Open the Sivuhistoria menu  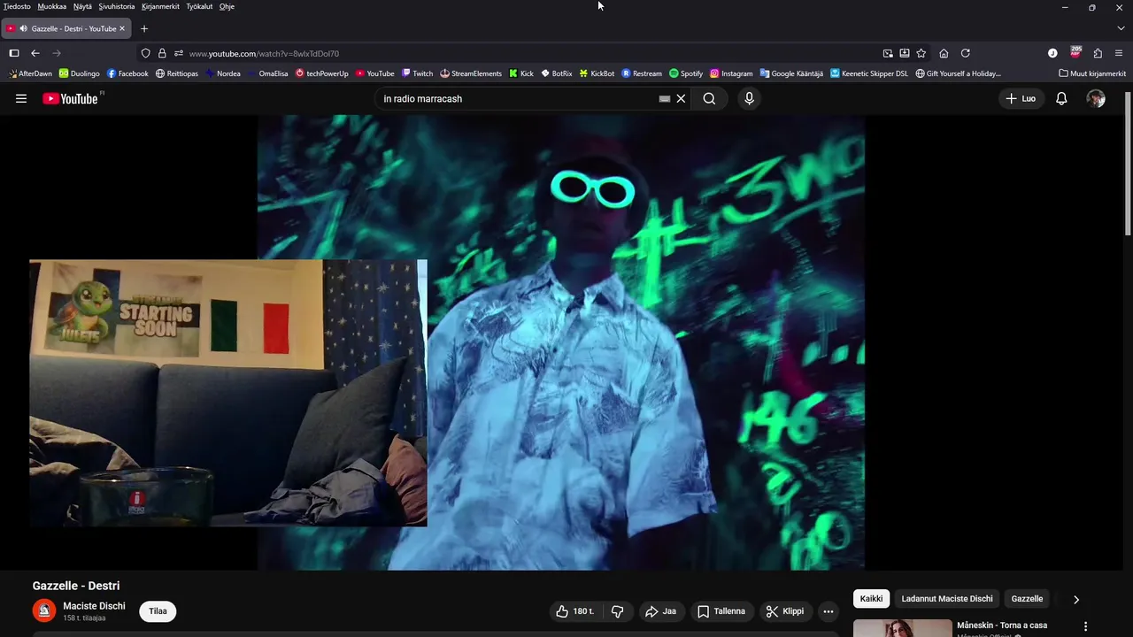(x=117, y=6)
